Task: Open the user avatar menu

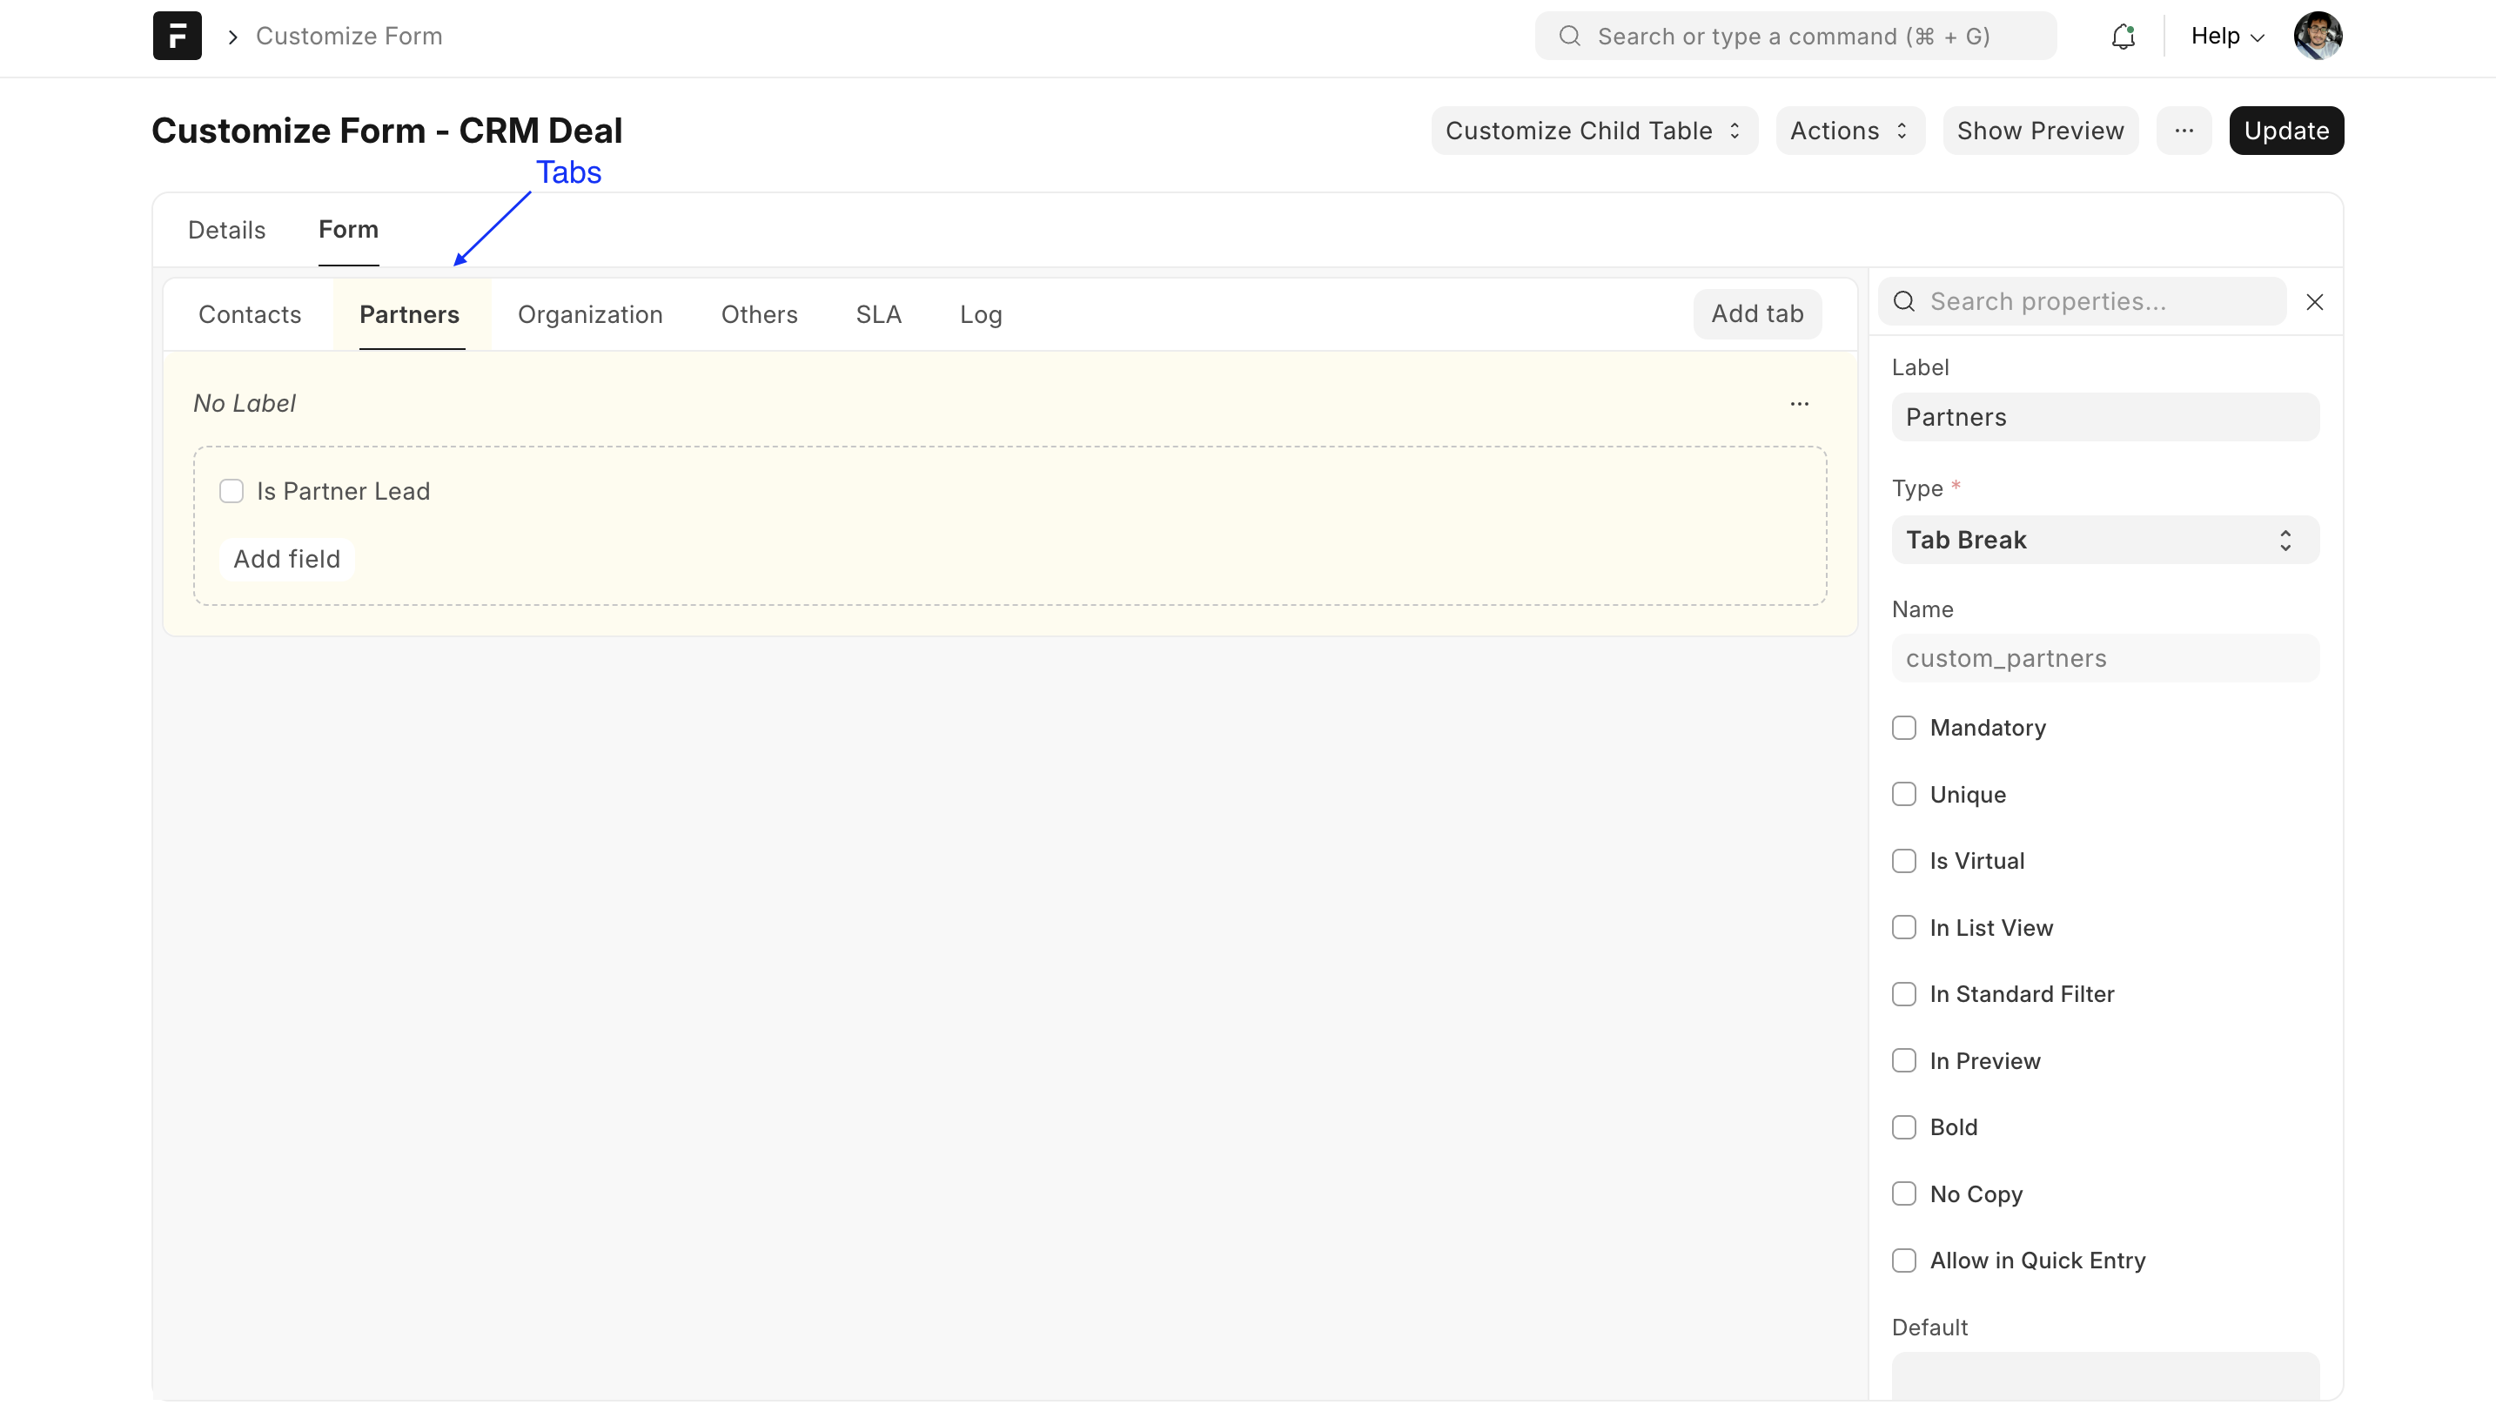Action: point(2317,36)
